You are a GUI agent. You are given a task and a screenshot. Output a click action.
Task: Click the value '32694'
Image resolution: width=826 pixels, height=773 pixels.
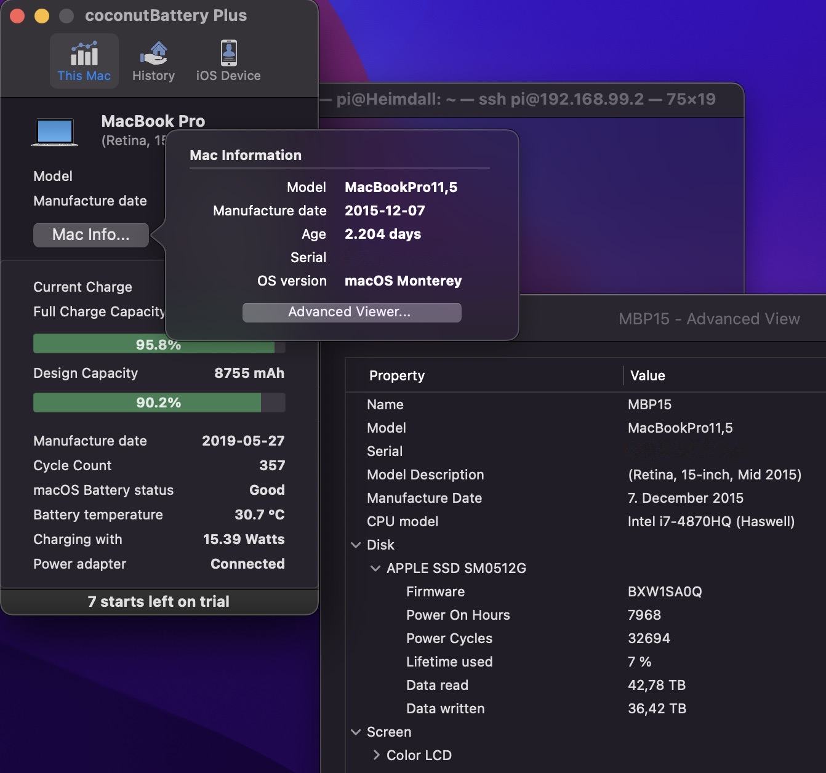649,638
